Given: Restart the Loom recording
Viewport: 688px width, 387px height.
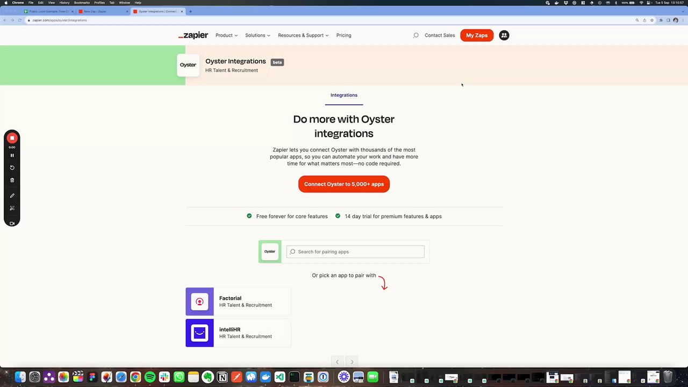Looking at the screenshot, I should pyautogui.click(x=12, y=168).
